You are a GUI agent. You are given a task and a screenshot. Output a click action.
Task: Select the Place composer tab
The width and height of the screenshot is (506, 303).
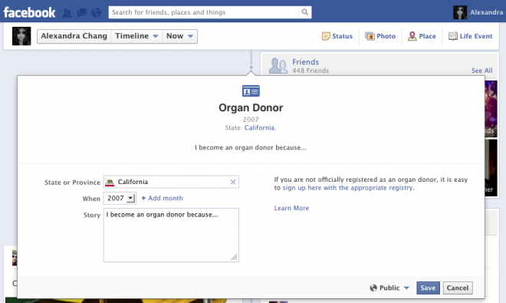pos(422,36)
